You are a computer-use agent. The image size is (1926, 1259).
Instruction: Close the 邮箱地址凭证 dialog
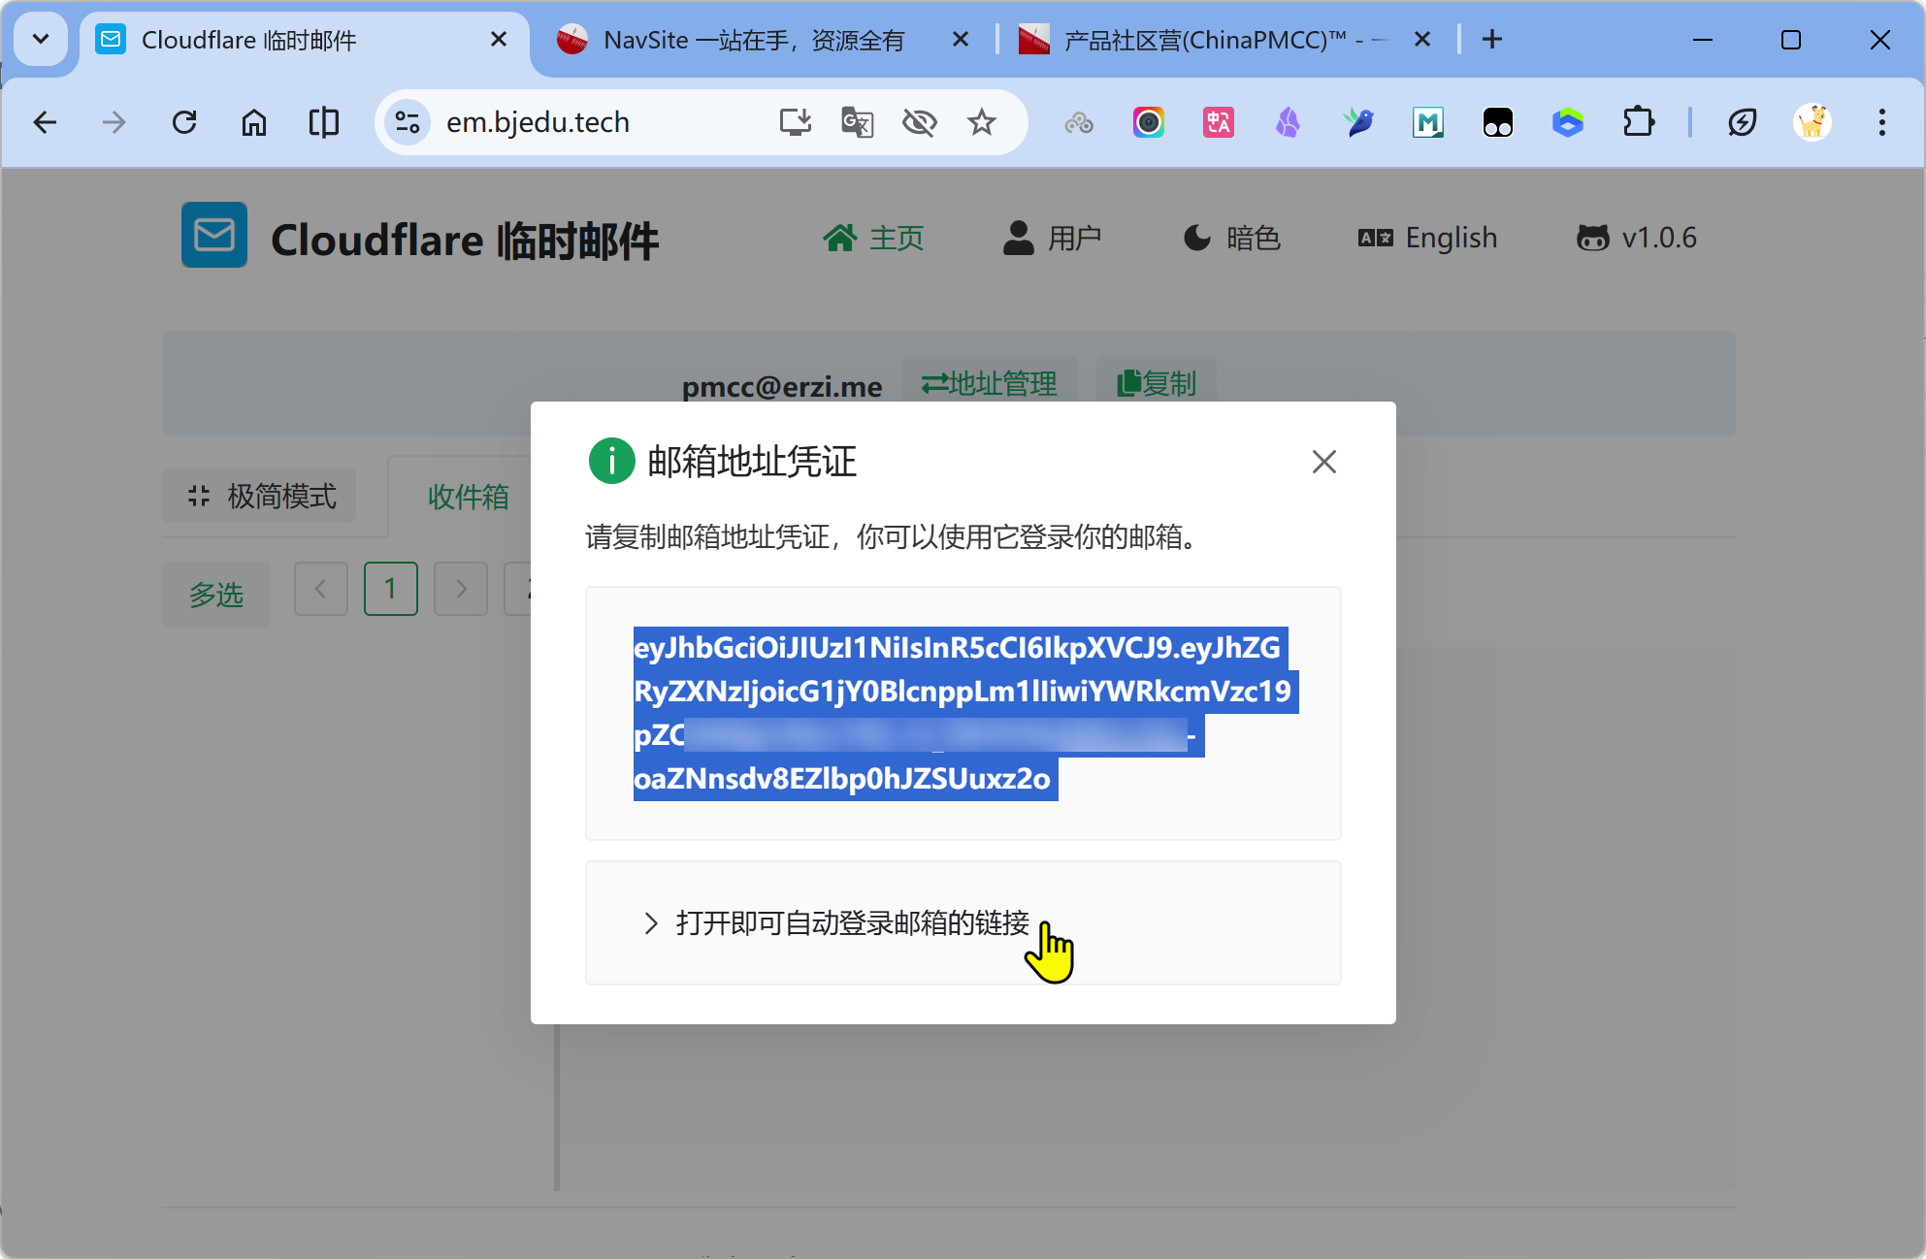coord(1323,462)
